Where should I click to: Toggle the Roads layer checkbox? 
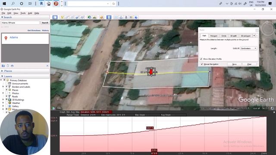point(6,96)
